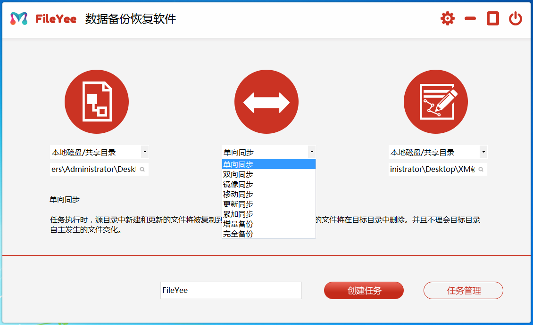Select 完全备份 from the list
Image resolution: width=533 pixels, height=325 pixels.
tap(238, 234)
